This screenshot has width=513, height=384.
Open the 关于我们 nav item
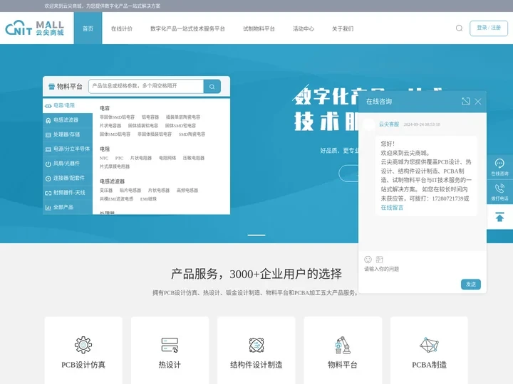[x=343, y=28]
